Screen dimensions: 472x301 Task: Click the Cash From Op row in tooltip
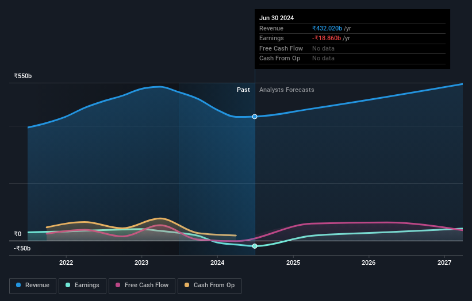pos(352,59)
